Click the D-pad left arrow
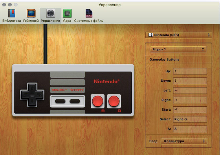Viewport: 220px width, 155px height. tap(25, 95)
